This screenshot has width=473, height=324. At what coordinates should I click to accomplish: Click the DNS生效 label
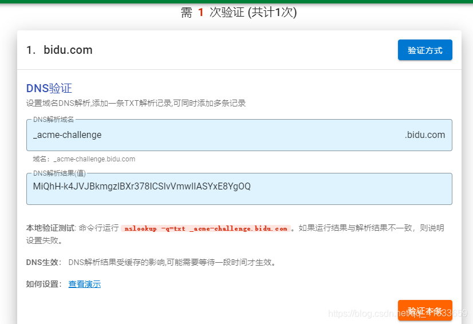44,262
